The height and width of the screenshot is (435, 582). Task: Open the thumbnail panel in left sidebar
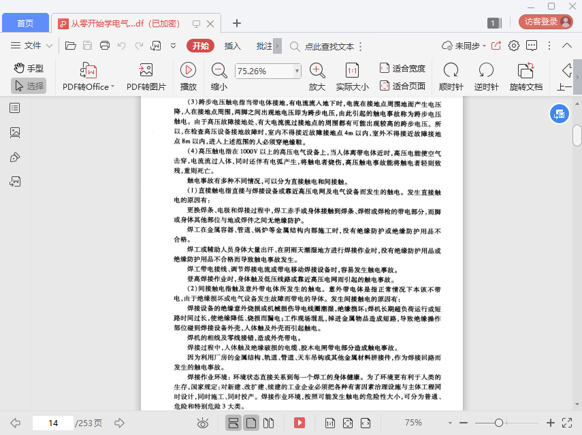coord(15,133)
